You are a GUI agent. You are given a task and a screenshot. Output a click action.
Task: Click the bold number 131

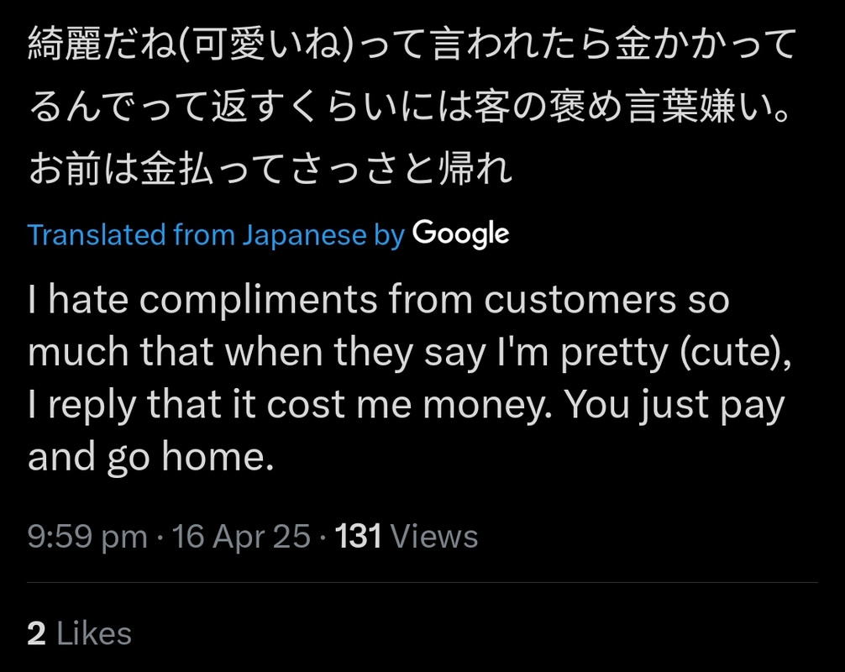click(x=359, y=537)
